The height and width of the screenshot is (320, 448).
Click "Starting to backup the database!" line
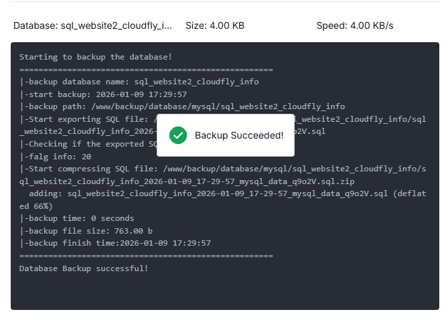pyautogui.click(x=88, y=57)
